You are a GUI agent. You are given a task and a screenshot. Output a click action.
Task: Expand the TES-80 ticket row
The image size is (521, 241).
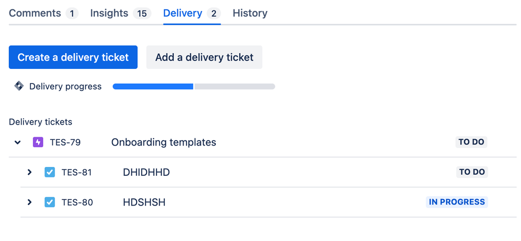(x=30, y=202)
